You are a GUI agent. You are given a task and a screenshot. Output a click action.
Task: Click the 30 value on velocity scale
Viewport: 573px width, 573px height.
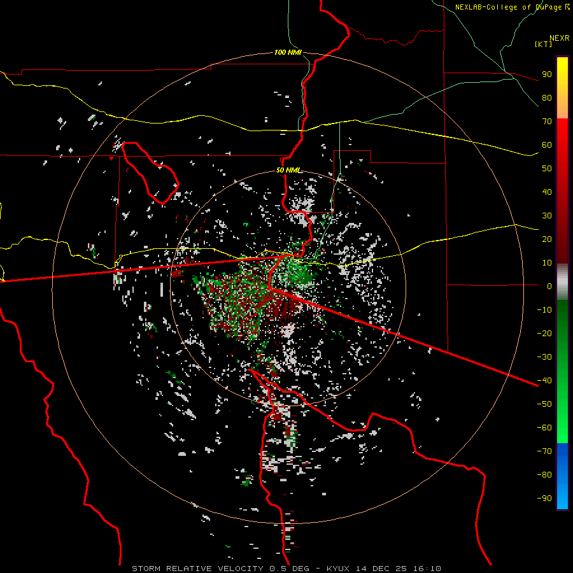click(547, 216)
